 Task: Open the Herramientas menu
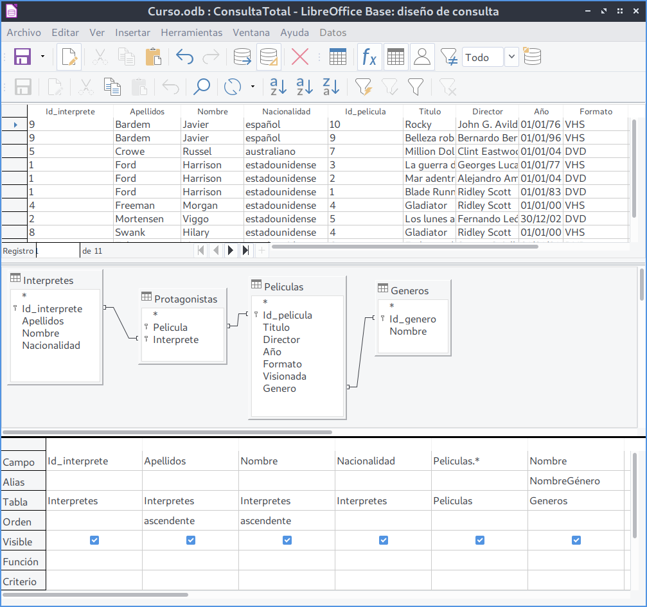point(191,32)
